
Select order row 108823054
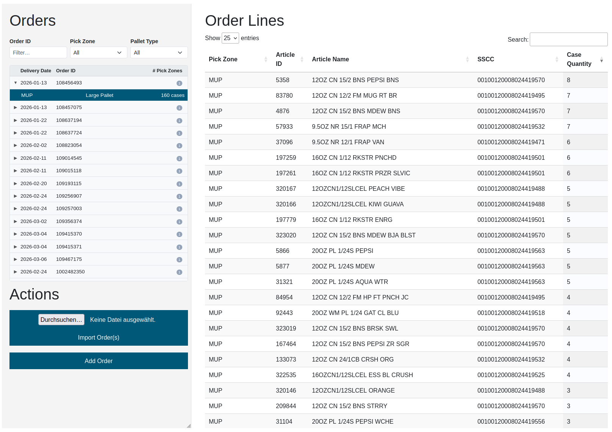[99, 145]
